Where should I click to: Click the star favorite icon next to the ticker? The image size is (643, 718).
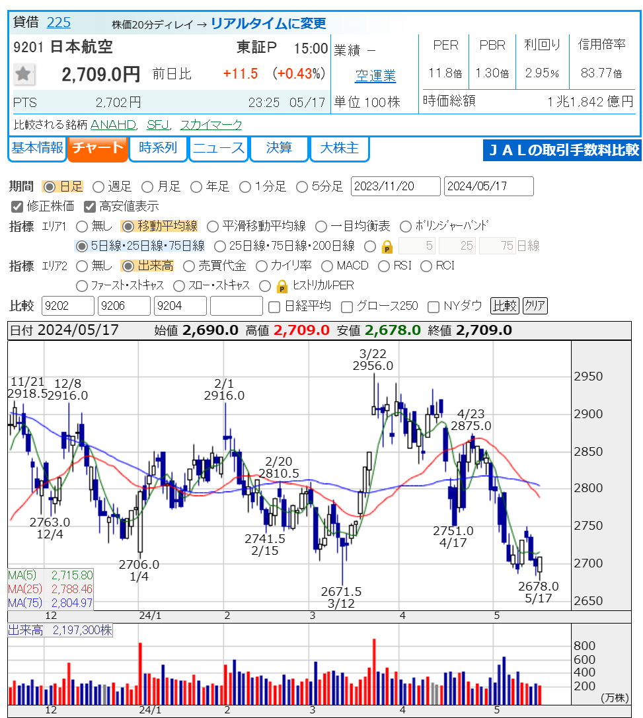pos(24,74)
